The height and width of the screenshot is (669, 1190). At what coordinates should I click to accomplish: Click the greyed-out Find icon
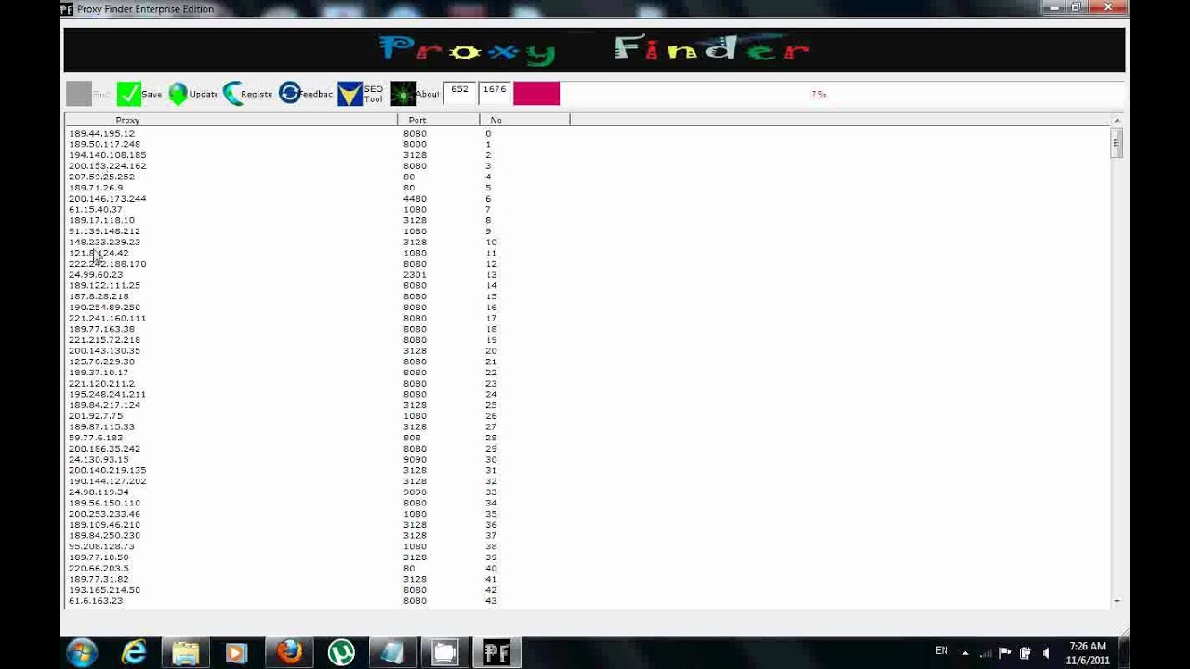[x=79, y=94]
